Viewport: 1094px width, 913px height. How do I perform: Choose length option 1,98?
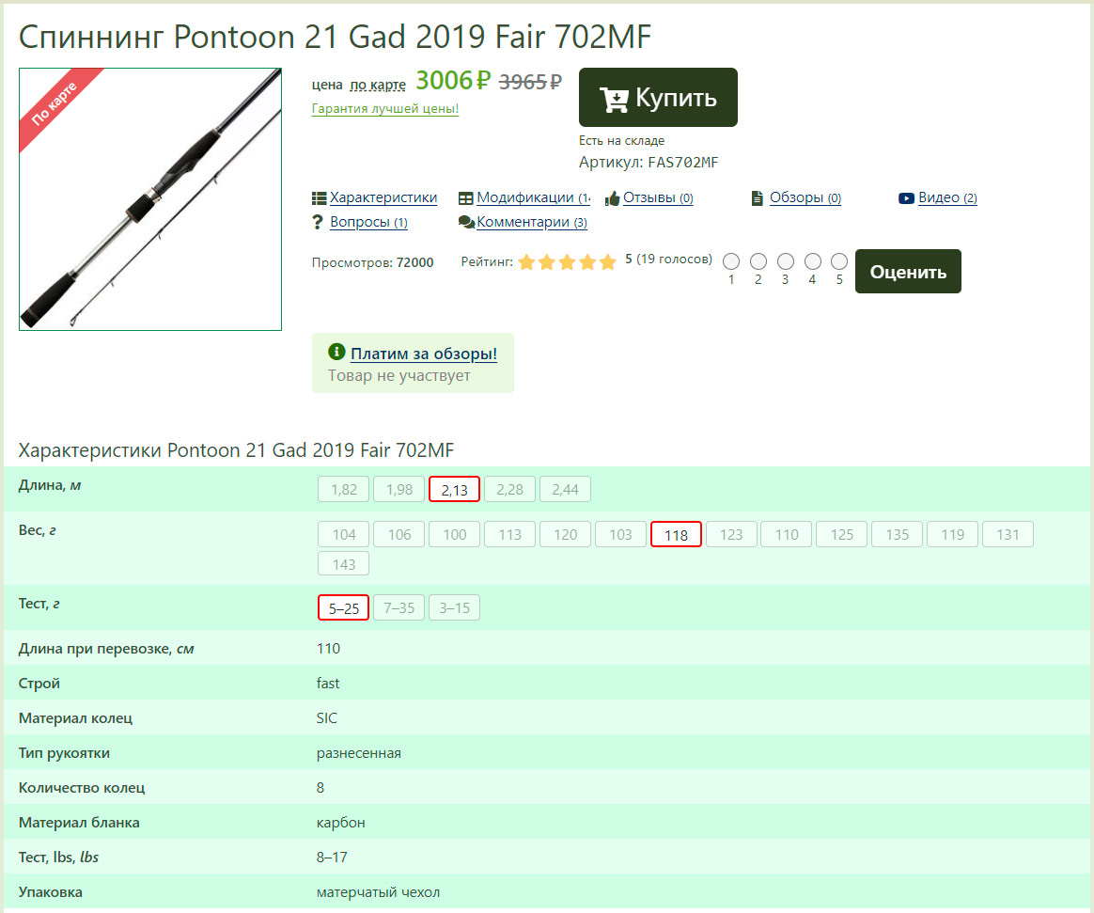[x=399, y=489]
